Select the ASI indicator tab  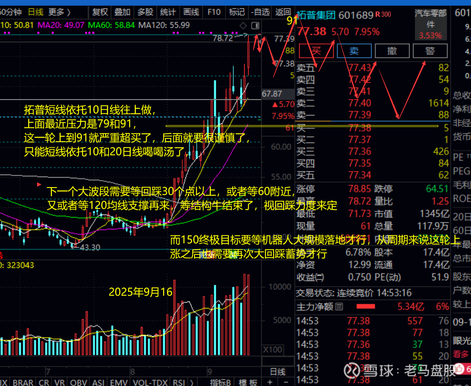pos(98,383)
